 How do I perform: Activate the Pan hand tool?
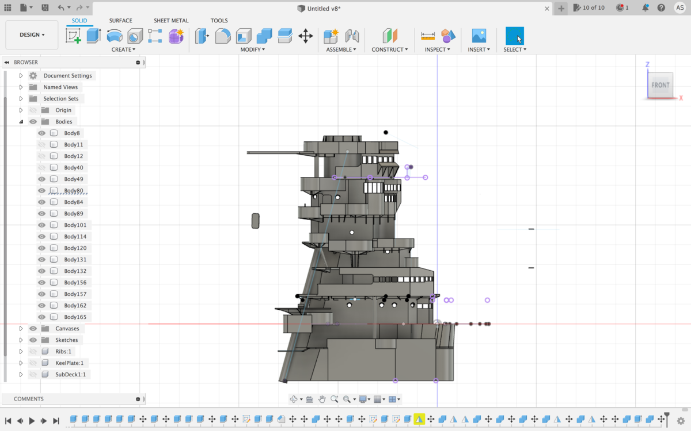[x=322, y=399]
